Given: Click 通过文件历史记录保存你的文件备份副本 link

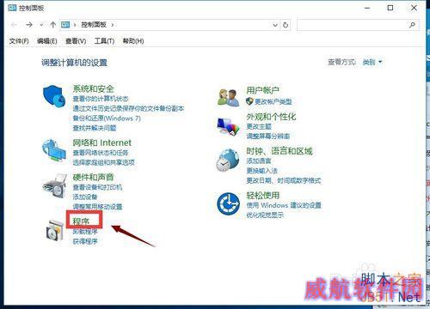Looking at the screenshot, I should [x=128, y=108].
